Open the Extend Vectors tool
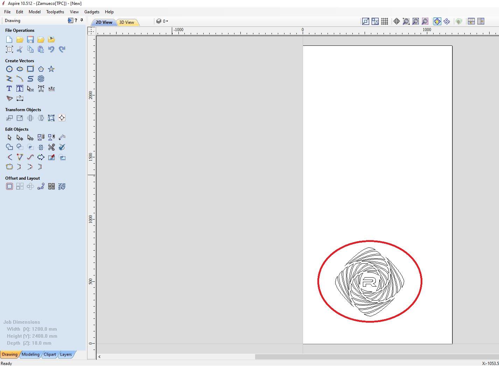 (x=20, y=157)
